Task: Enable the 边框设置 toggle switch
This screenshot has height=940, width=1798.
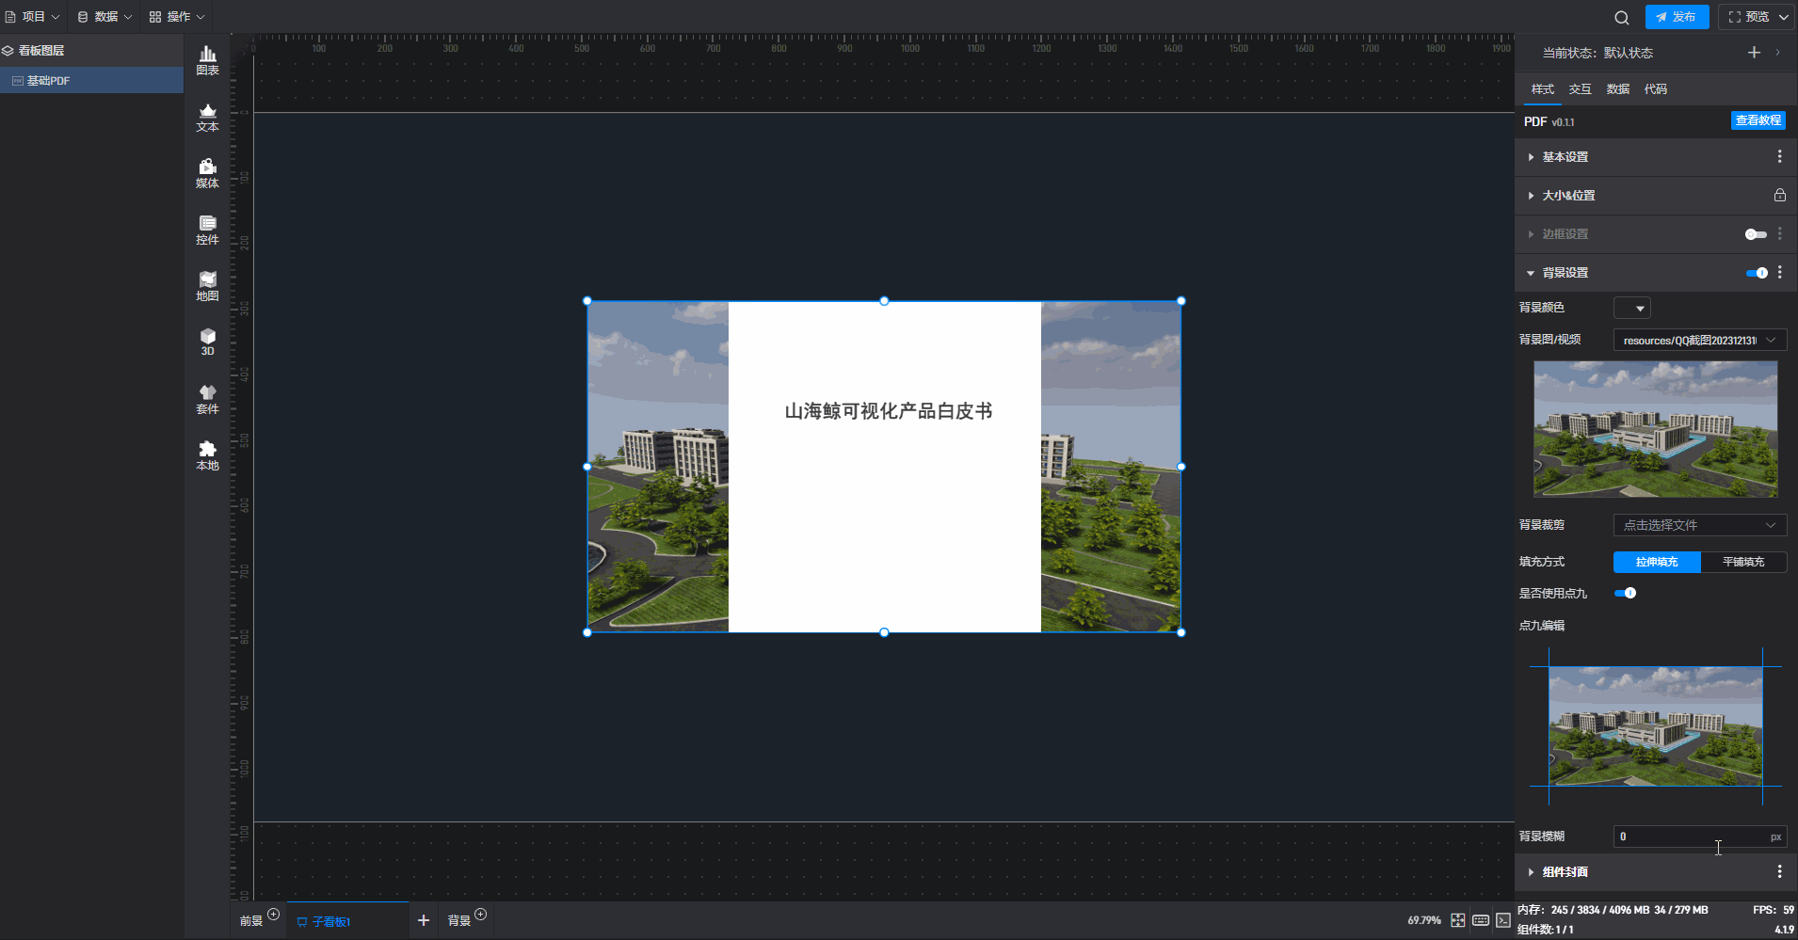Action: [x=1756, y=234]
